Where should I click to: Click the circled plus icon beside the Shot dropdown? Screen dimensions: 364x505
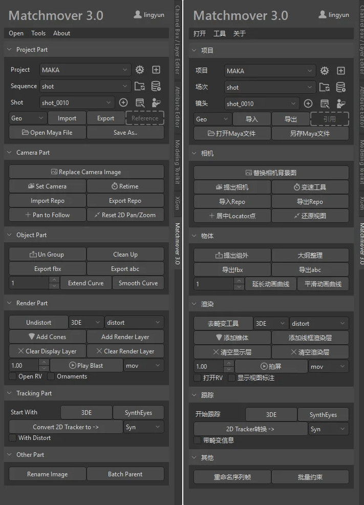click(123, 102)
